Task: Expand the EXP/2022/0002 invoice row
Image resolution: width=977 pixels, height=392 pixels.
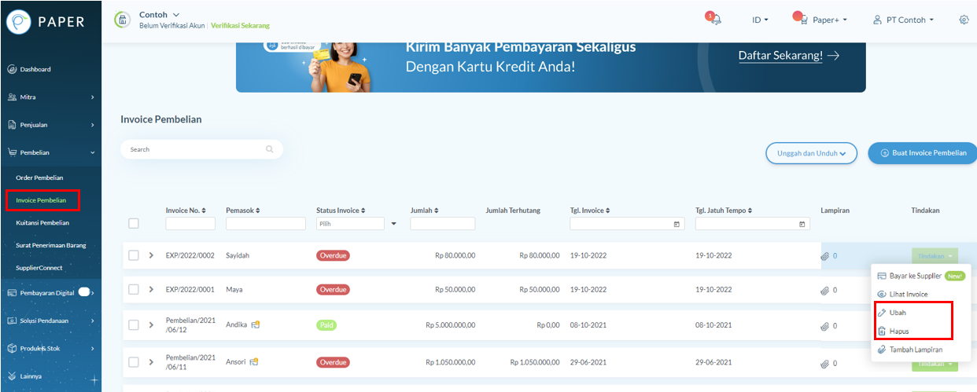Action: pyautogui.click(x=151, y=255)
